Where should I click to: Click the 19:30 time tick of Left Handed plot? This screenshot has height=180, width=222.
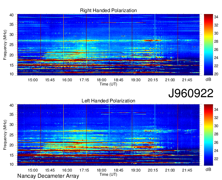pyautogui.click(x=135, y=170)
